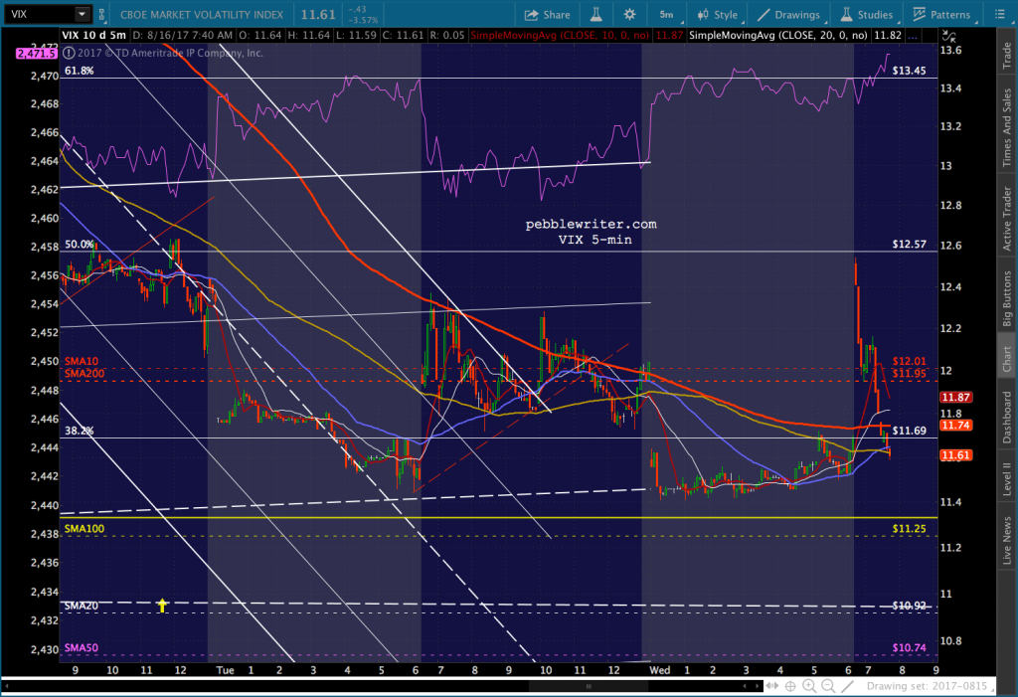Click the pebblewriter.com chart annotation
This screenshot has height=697, width=1018.
(591, 224)
